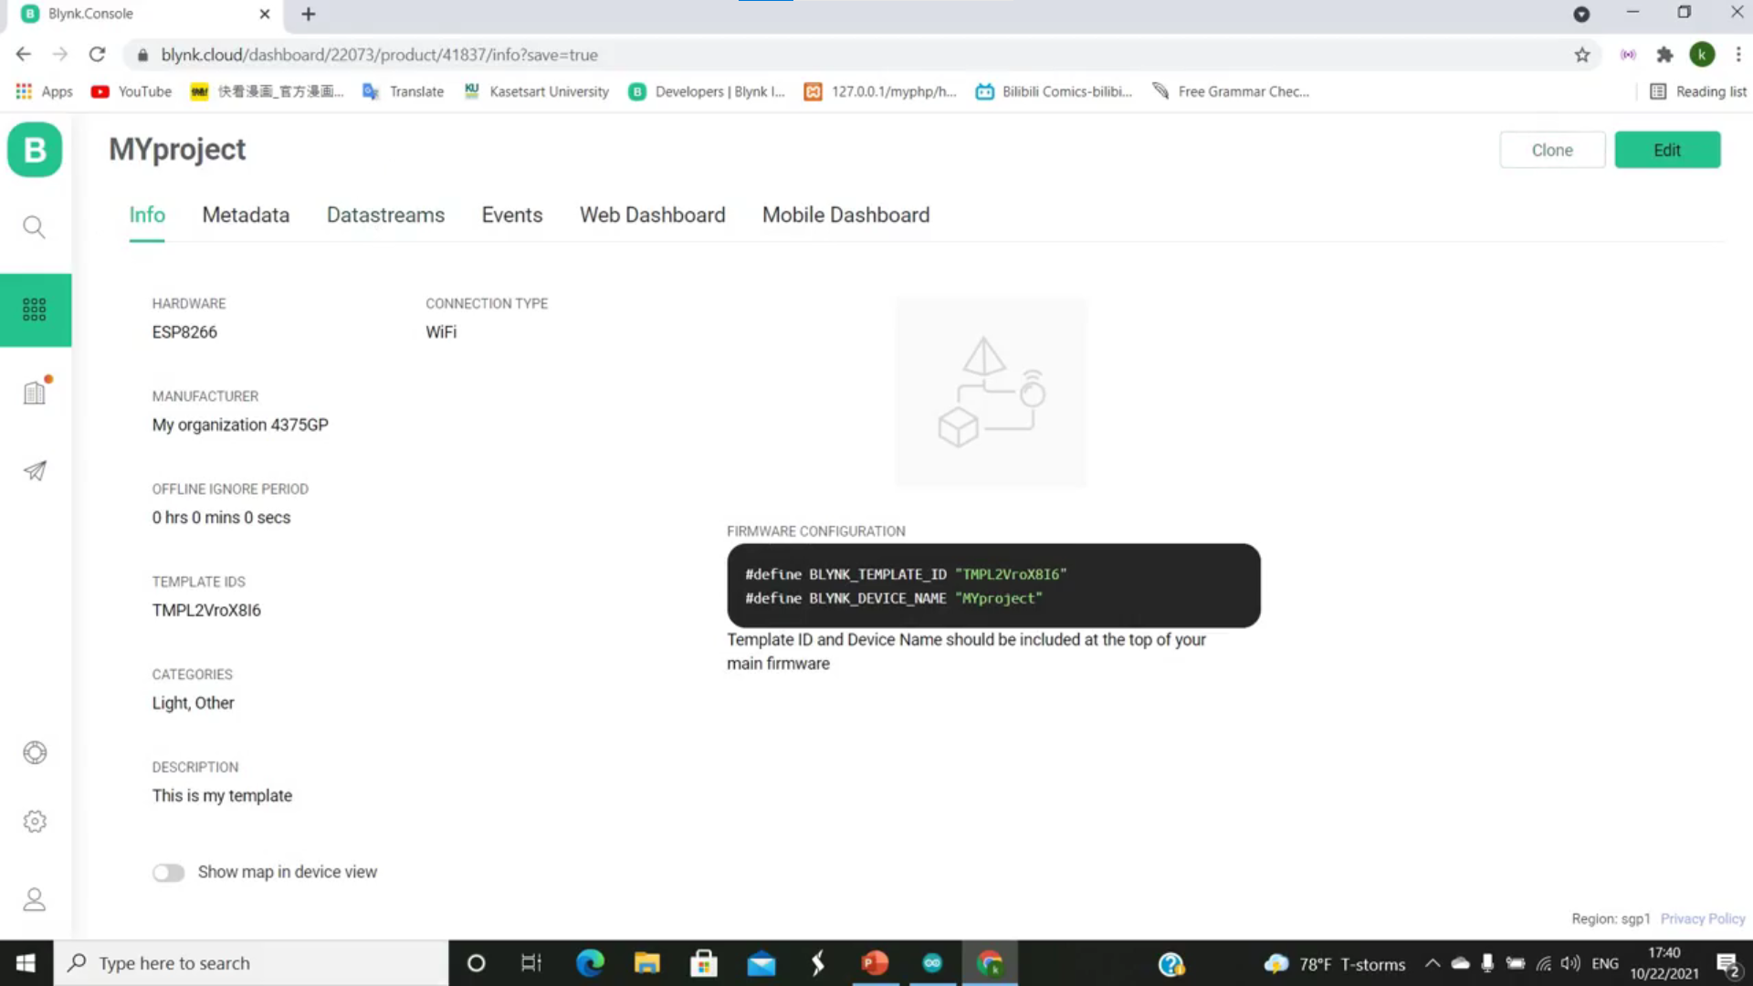Open the Privacy Policy link
This screenshot has height=986, width=1753.
click(1702, 918)
